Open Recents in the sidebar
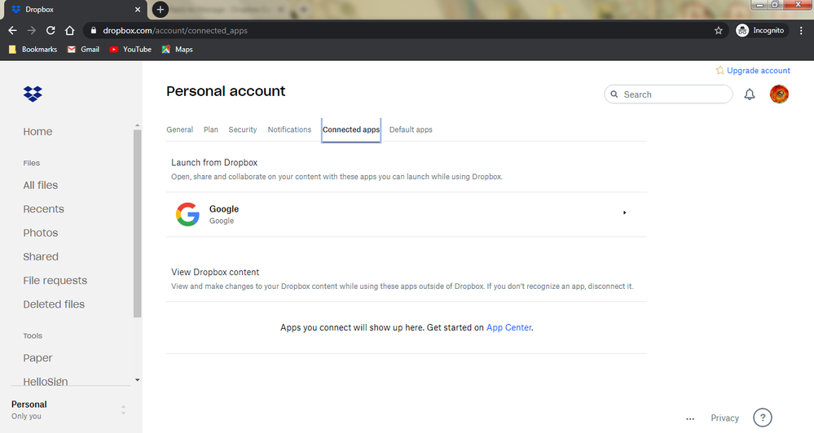814x433 pixels. click(x=44, y=209)
